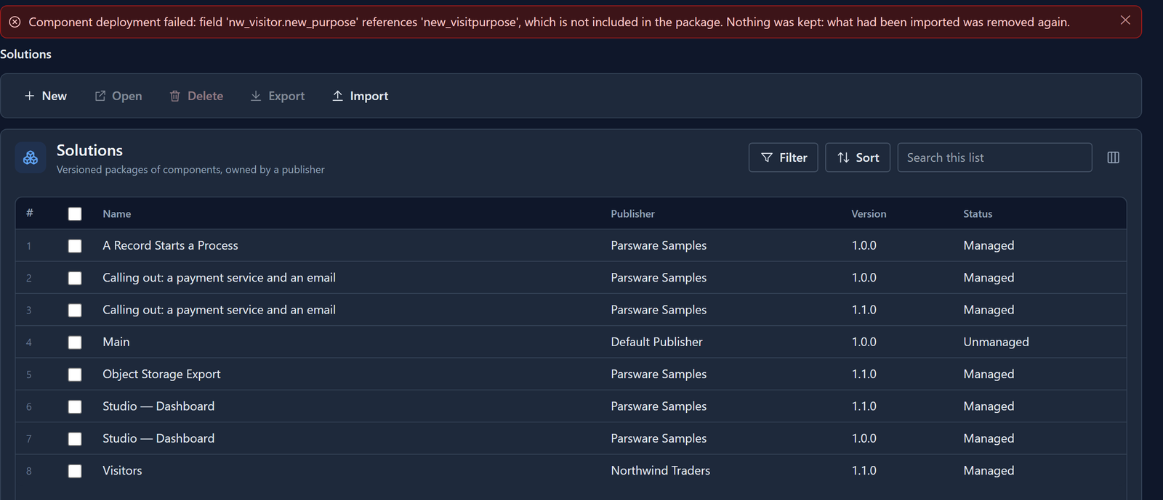This screenshot has width=1163, height=500.
Task: Click the Northwind Traders publisher cell
Action: click(660, 470)
